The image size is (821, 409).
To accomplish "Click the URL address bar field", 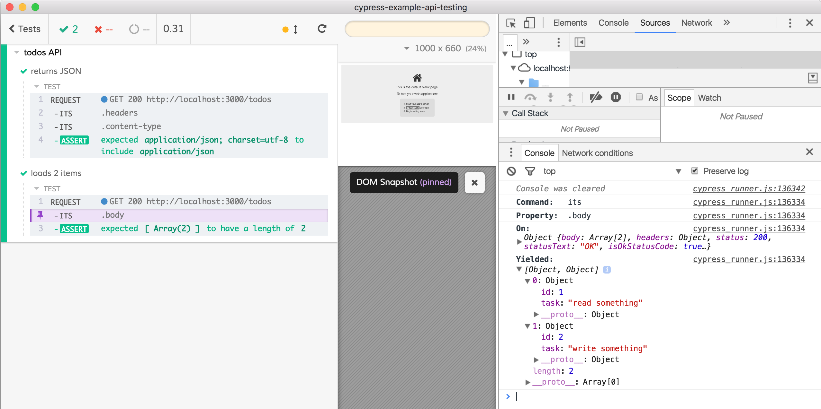I will 417,29.
